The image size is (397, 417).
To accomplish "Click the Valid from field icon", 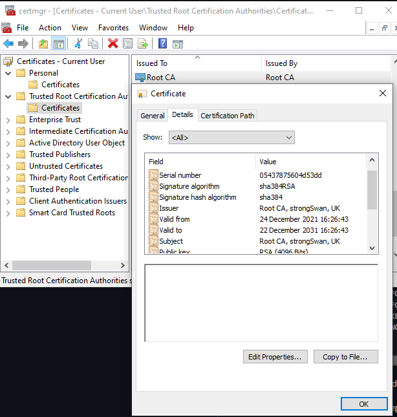I will (x=153, y=219).
